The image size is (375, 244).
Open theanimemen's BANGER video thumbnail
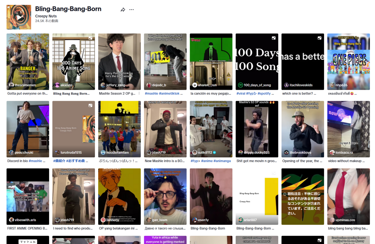click(x=28, y=61)
